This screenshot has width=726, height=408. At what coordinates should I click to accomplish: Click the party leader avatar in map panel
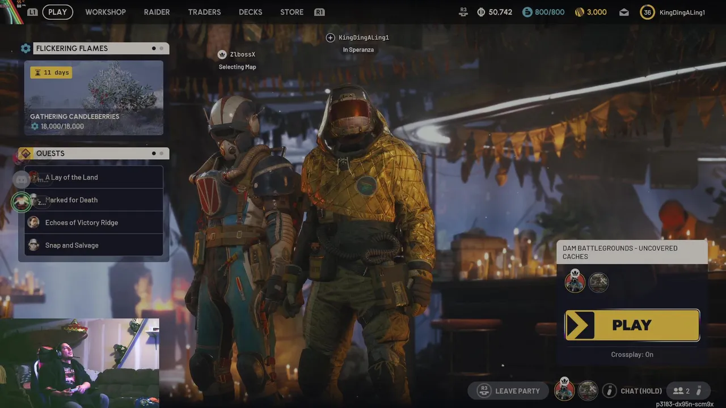pos(575,282)
